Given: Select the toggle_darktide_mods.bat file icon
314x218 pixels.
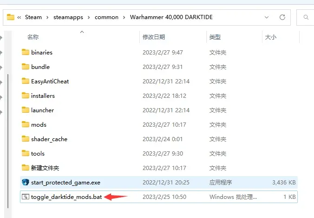Looking at the screenshot, I should point(26,197).
